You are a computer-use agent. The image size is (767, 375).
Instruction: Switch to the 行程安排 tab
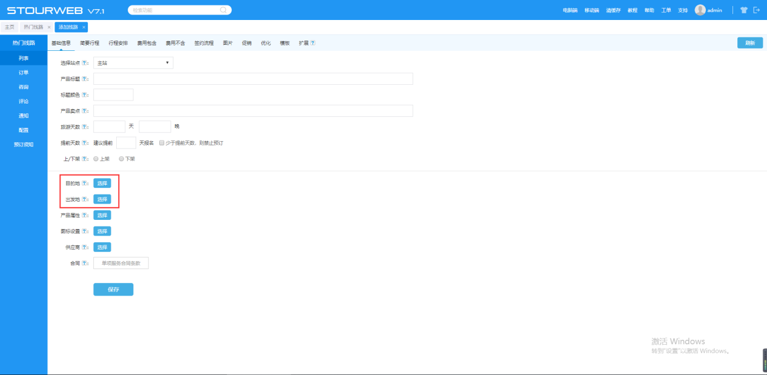click(118, 43)
